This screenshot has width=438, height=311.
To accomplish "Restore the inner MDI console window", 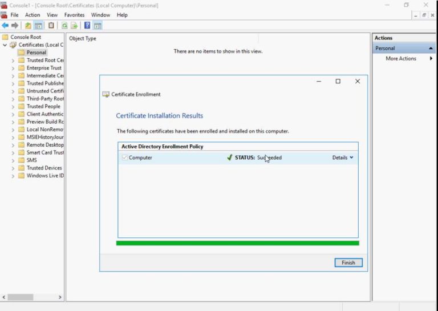I will click(x=424, y=15).
